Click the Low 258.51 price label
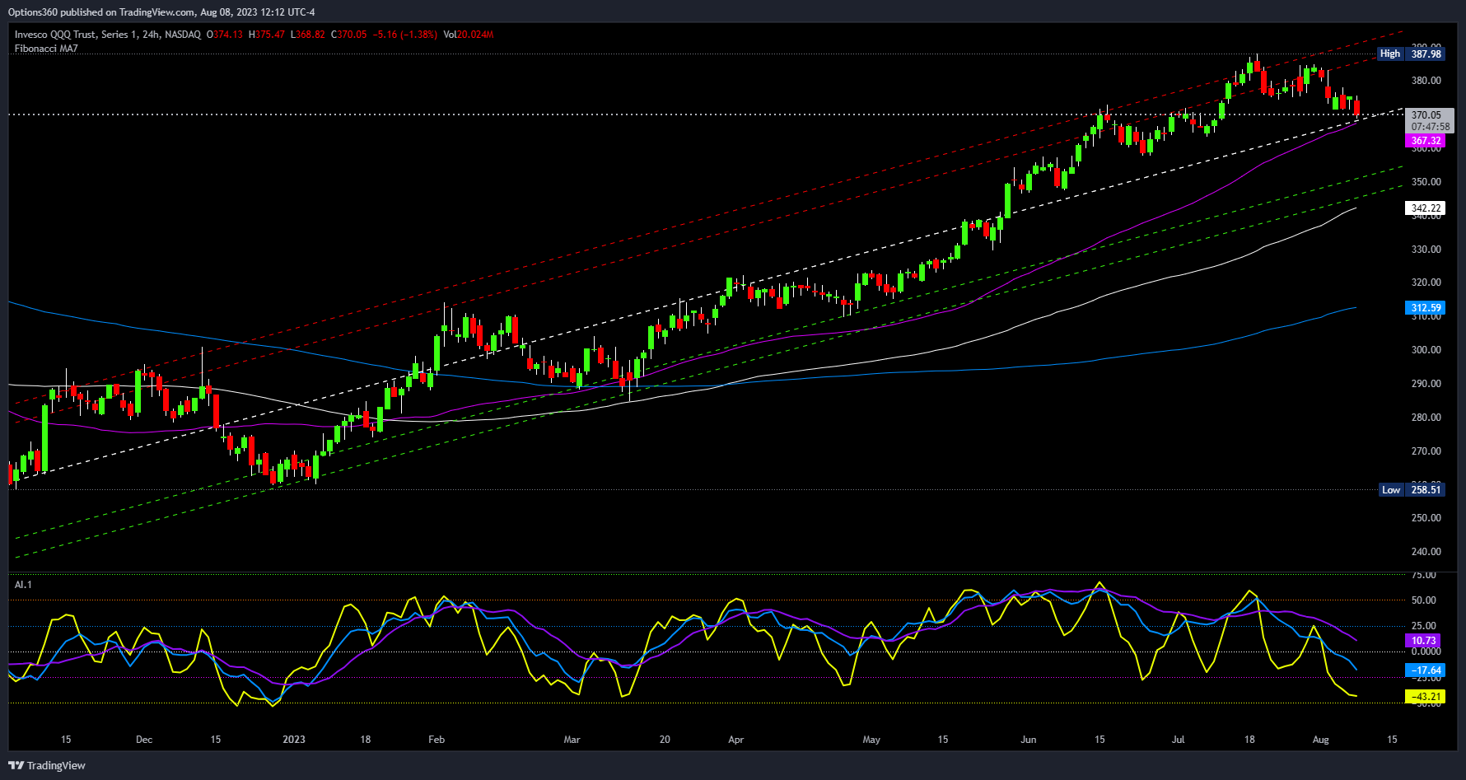1466x780 pixels. [1412, 490]
